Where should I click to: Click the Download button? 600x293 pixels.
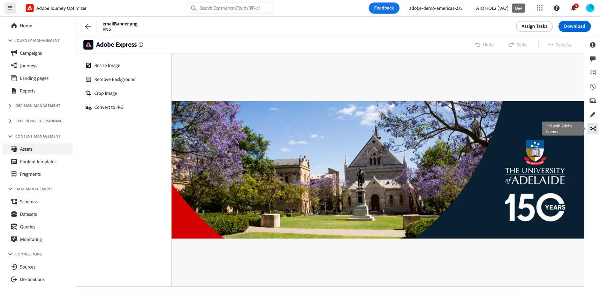click(x=574, y=26)
